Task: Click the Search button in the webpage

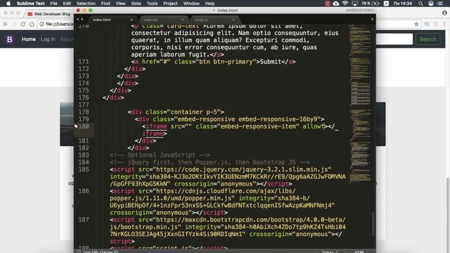Action: pos(428,39)
